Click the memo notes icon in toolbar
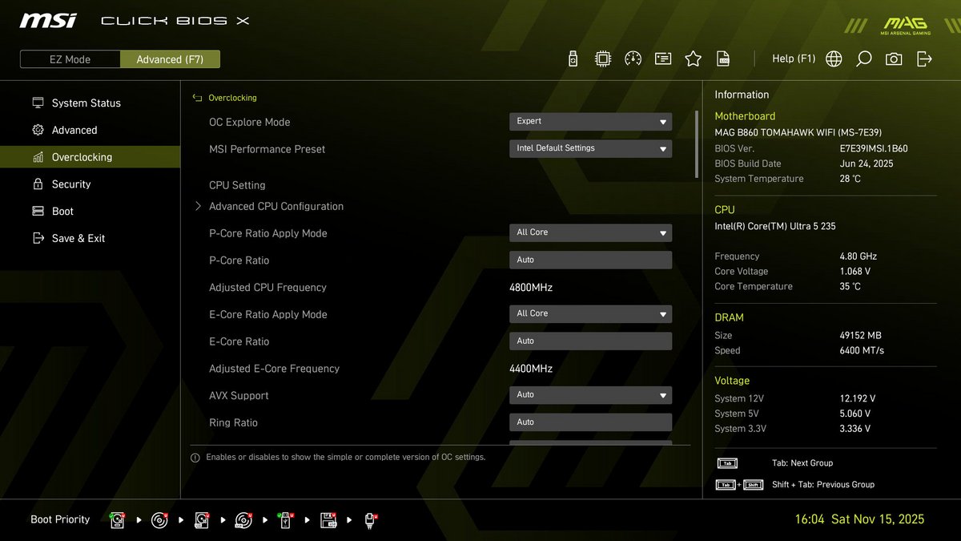The image size is (961, 541). [662, 58]
